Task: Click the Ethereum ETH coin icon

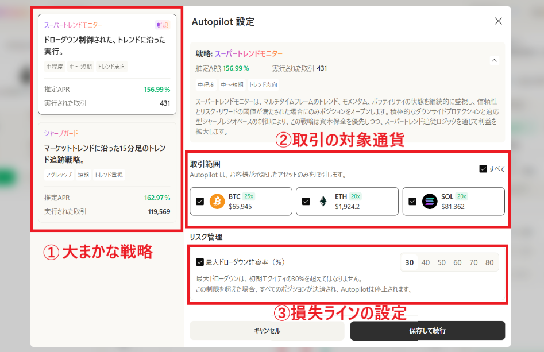Action: pos(323,201)
